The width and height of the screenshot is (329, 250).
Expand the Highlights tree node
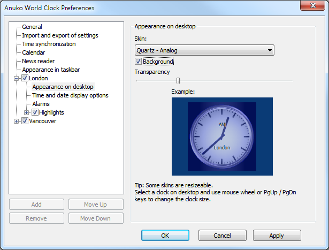[x=27, y=112]
